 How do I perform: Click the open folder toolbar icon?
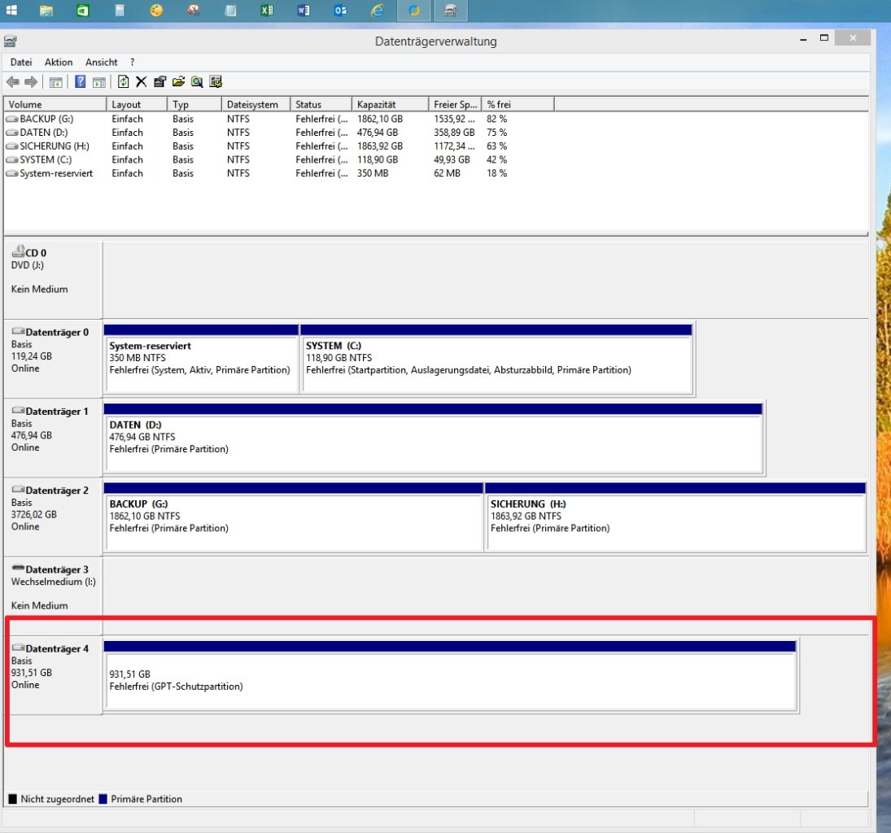pos(177,81)
